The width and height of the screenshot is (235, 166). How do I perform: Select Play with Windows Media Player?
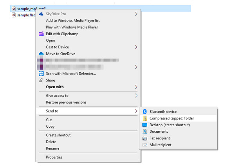pyautogui.click(x=88, y=27)
